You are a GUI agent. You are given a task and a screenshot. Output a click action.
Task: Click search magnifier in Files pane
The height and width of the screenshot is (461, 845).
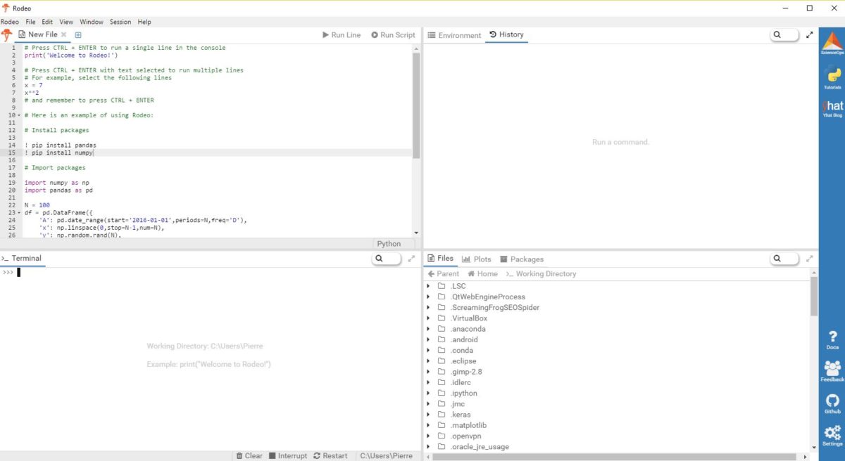[x=777, y=259]
